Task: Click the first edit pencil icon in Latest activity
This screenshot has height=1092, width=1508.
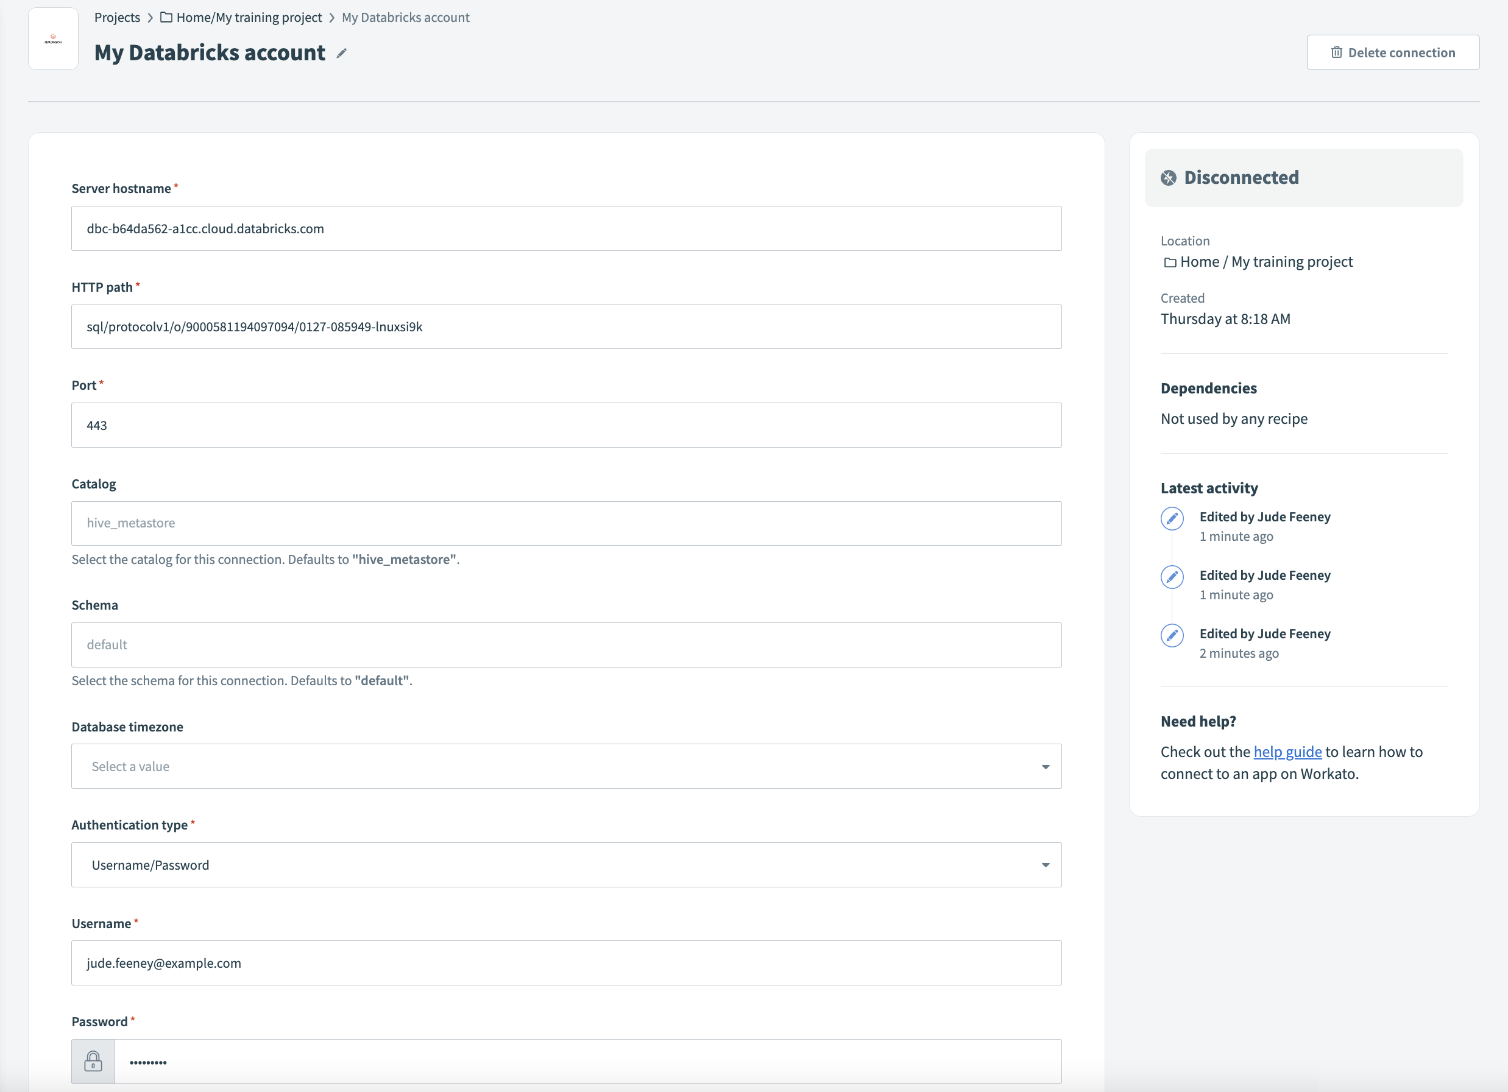Action: [x=1172, y=518]
